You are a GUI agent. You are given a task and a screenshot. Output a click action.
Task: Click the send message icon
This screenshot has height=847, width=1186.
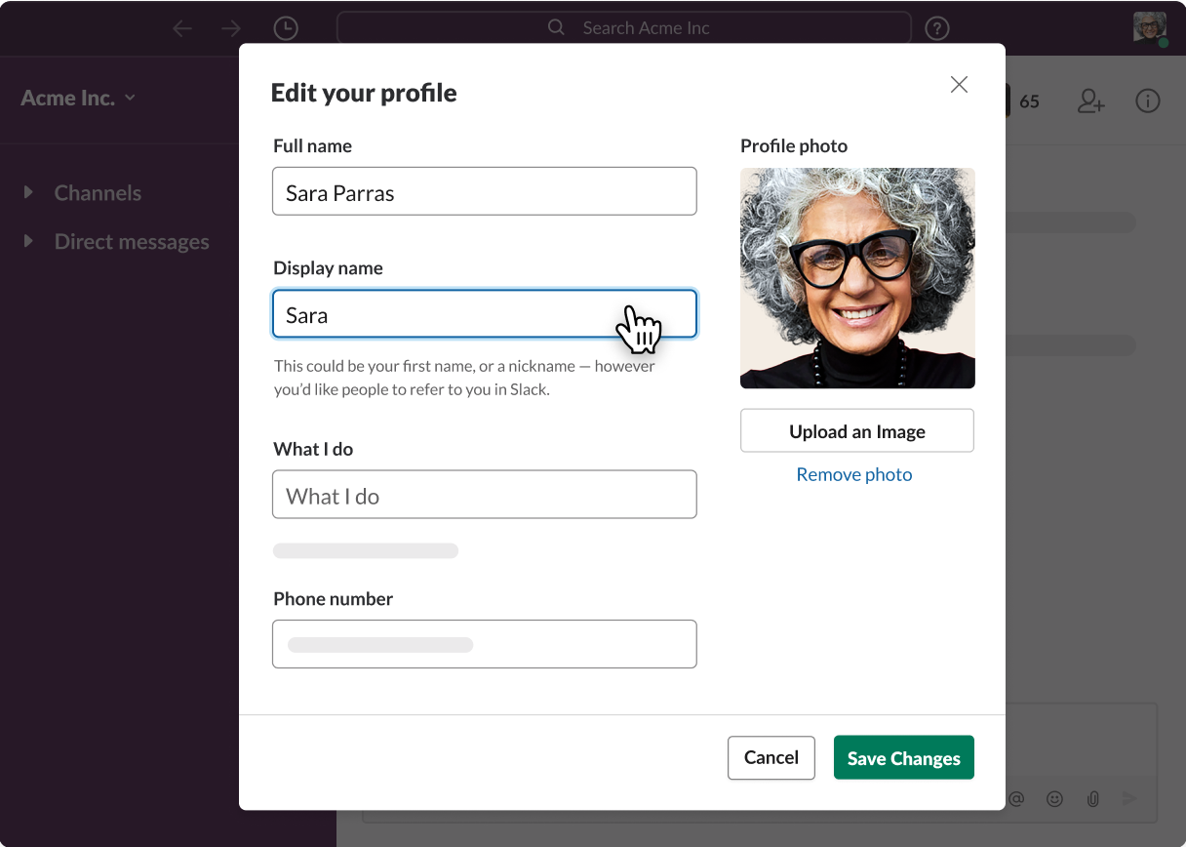click(1130, 798)
